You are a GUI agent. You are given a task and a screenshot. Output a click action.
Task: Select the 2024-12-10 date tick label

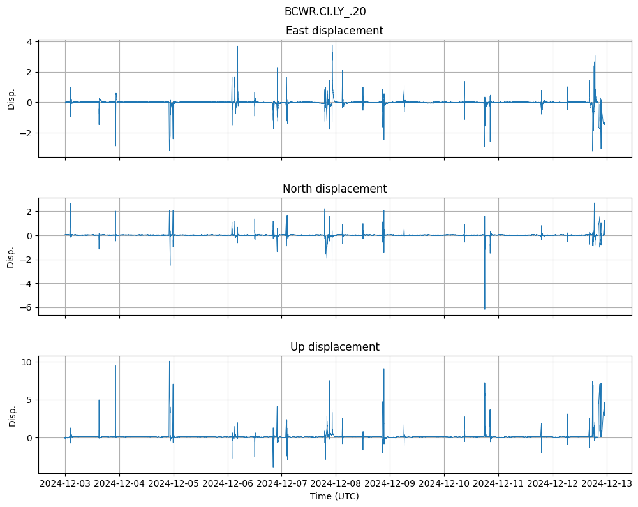(444, 484)
